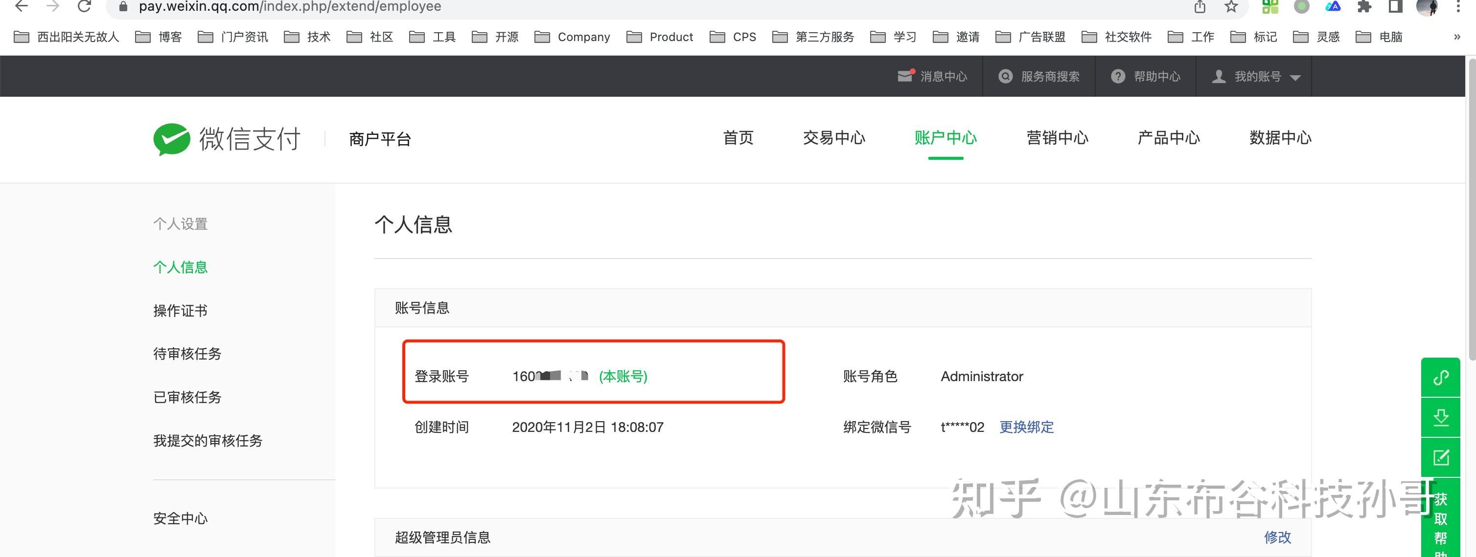Click the WeChat Pay logo icon
This screenshot has width=1476, height=557.
(171, 139)
